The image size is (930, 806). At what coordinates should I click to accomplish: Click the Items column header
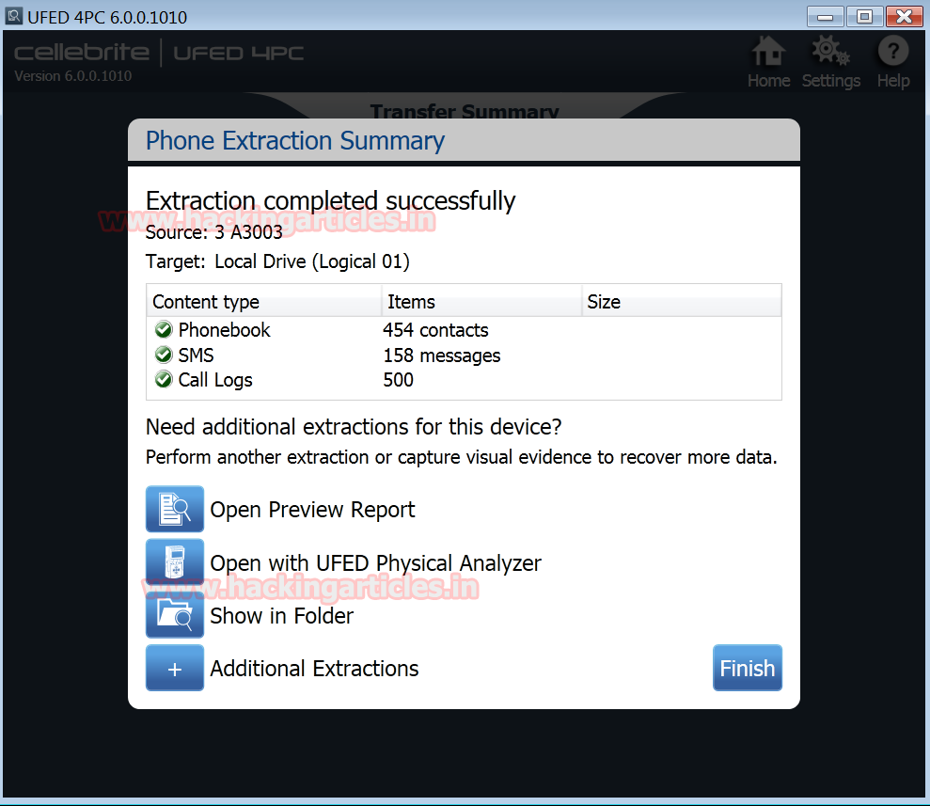(x=481, y=301)
